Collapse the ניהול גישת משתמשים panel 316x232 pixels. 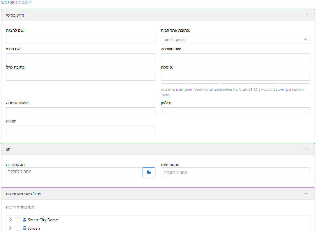[x=306, y=194]
